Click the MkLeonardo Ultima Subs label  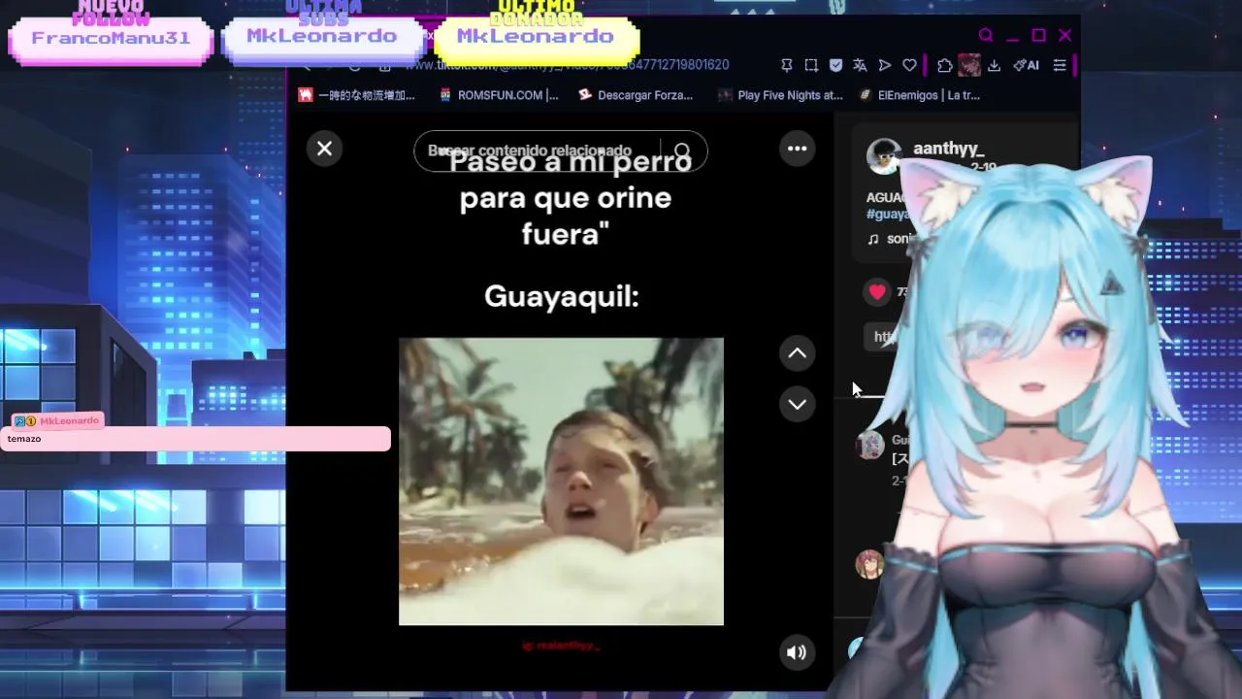(321, 36)
